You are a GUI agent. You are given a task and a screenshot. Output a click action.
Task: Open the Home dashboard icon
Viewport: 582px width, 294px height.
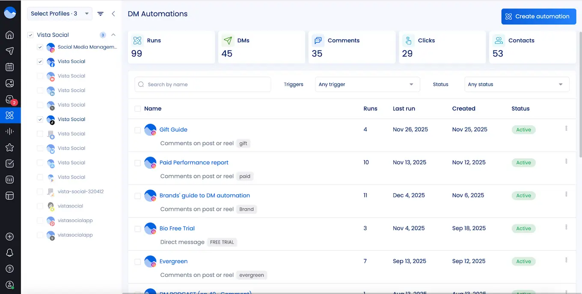10,35
